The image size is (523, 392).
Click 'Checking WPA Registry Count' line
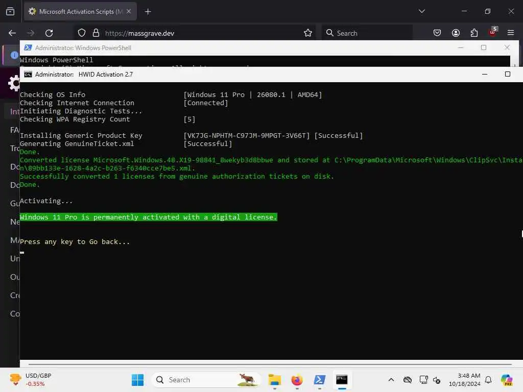(x=75, y=119)
